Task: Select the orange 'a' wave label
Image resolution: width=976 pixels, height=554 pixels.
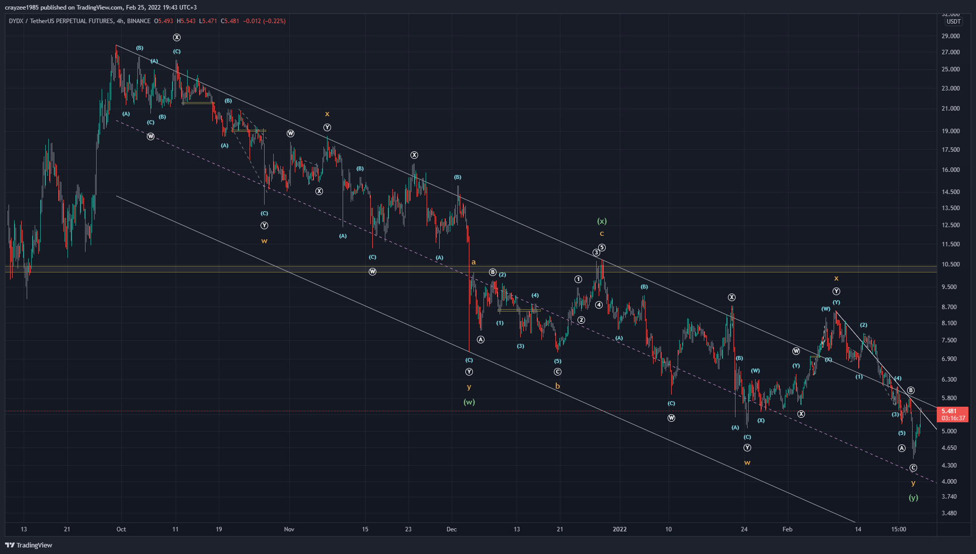Action: [x=473, y=262]
